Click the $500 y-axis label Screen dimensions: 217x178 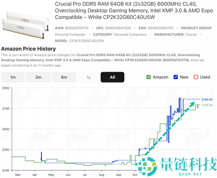(6, 129)
